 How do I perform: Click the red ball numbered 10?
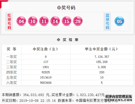[x=33, y=21]
